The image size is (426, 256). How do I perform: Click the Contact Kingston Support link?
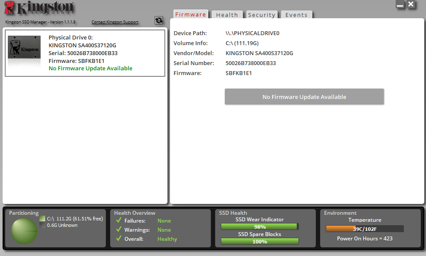click(x=115, y=22)
